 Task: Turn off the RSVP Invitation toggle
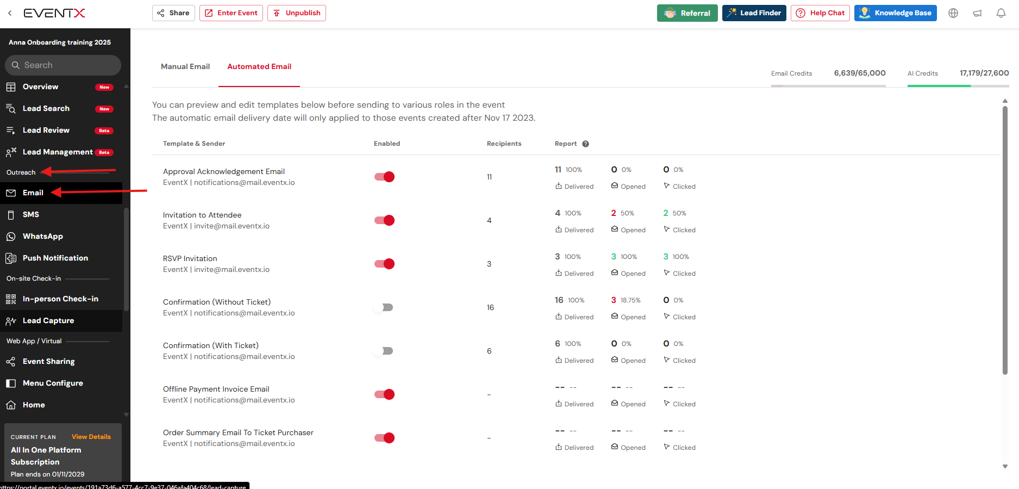coord(384,264)
